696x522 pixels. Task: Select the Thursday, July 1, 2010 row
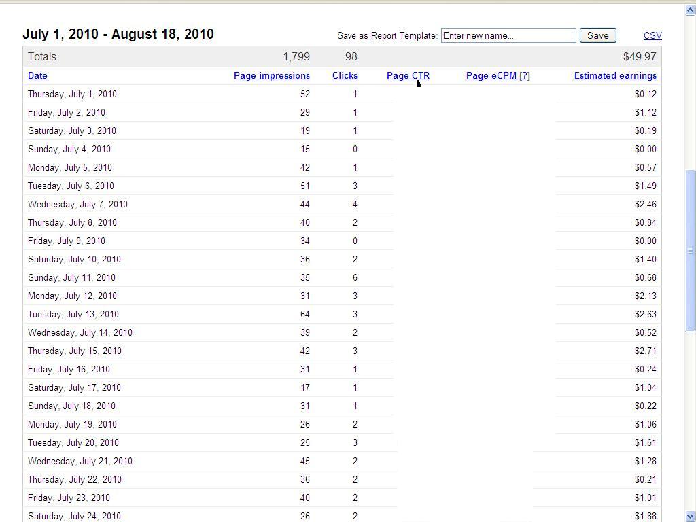72,94
